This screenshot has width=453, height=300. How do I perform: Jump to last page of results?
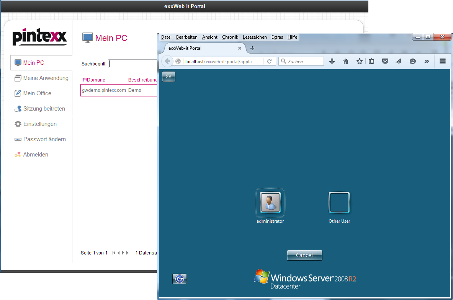[x=128, y=253]
